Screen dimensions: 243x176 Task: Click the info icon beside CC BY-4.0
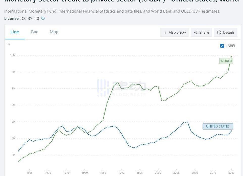[43, 18]
